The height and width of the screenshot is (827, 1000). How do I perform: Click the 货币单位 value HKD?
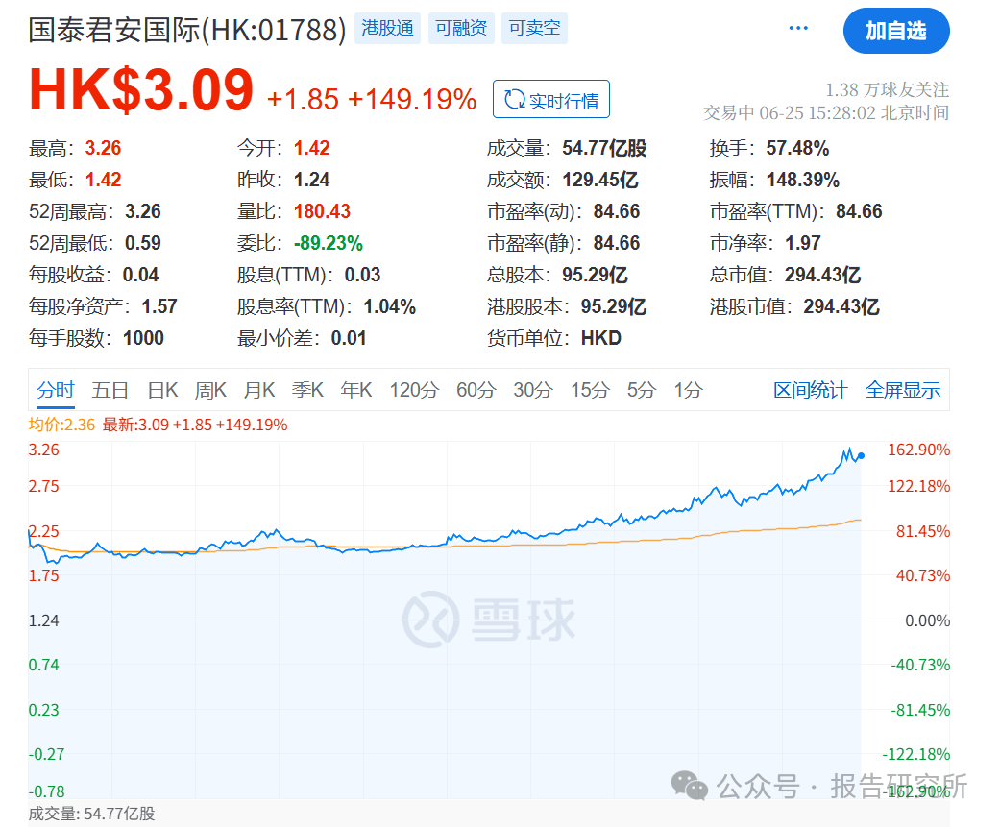(x=600, y=338)
